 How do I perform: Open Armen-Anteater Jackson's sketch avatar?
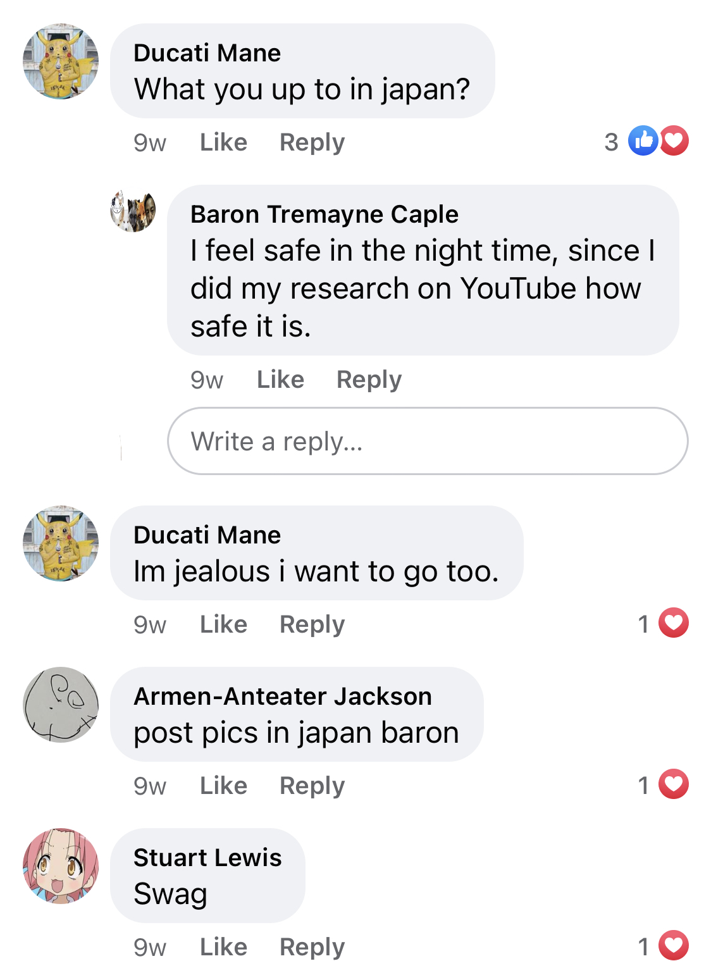pyautogui.click(x=61, y=705)
